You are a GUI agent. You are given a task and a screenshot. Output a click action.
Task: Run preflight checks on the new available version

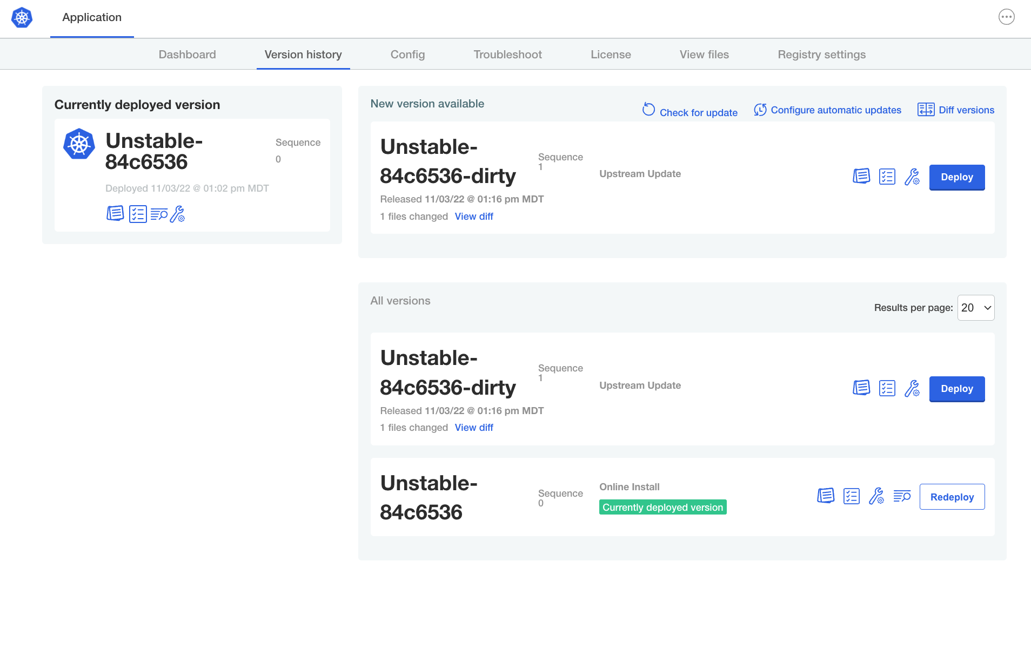coord(888,176)
